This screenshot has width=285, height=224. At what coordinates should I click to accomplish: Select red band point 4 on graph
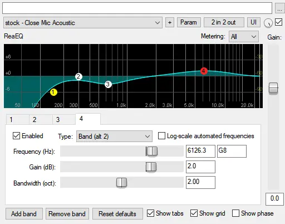tap(204, 71)
